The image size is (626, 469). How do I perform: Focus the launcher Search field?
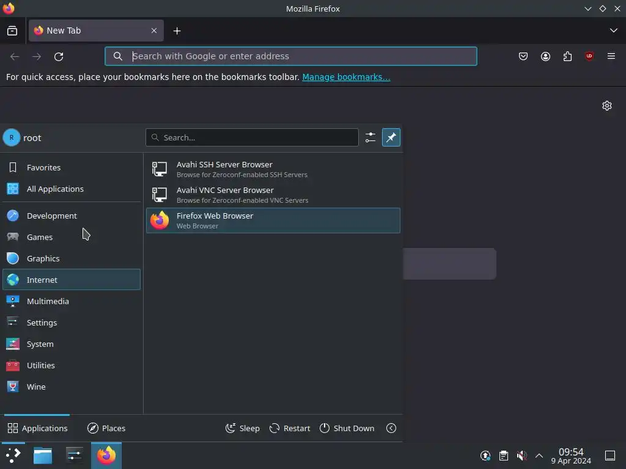click(252, 137)
